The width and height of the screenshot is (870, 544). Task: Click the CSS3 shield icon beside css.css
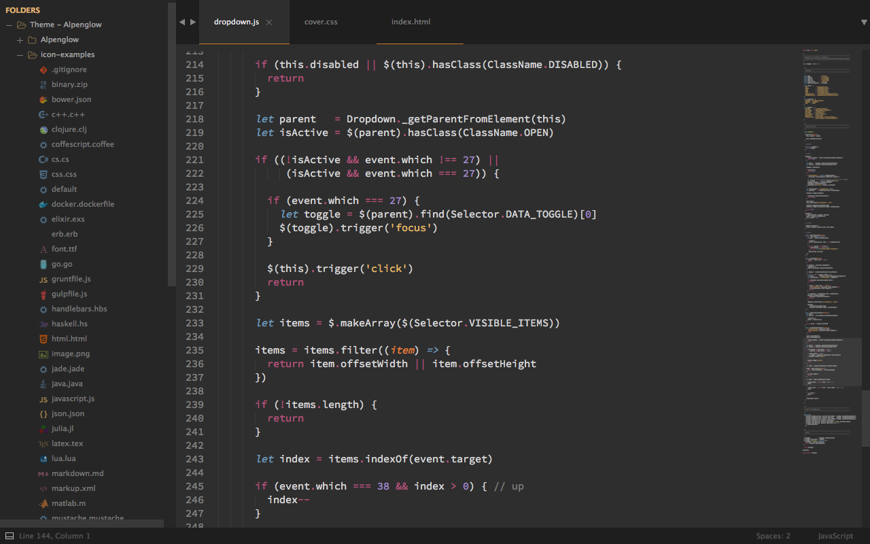pos(43,174)
